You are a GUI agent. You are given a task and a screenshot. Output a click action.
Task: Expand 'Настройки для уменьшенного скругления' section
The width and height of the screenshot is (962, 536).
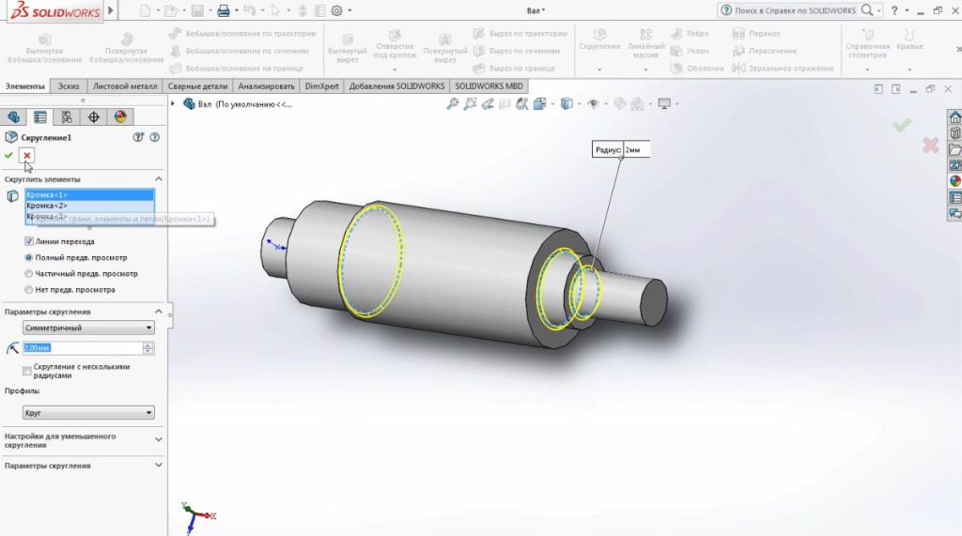pyautogui.click(x=158, y=439)
